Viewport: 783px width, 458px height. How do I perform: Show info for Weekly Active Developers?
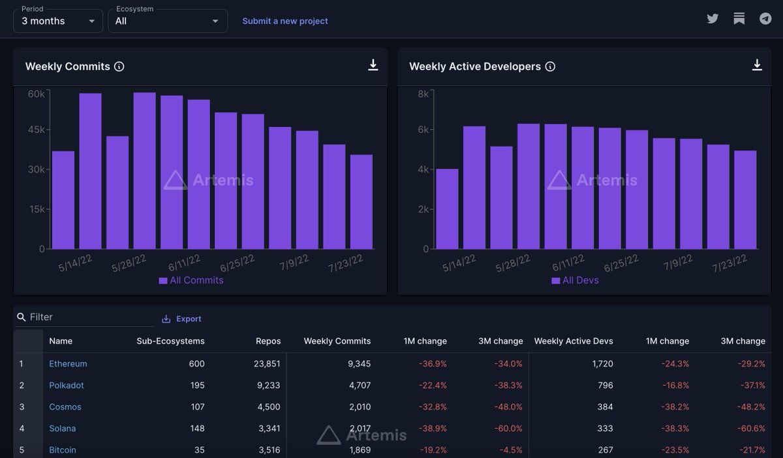tap(550, 66)
